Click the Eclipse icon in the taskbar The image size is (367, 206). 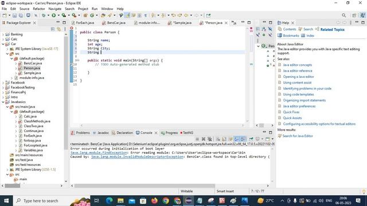(189, 200)
